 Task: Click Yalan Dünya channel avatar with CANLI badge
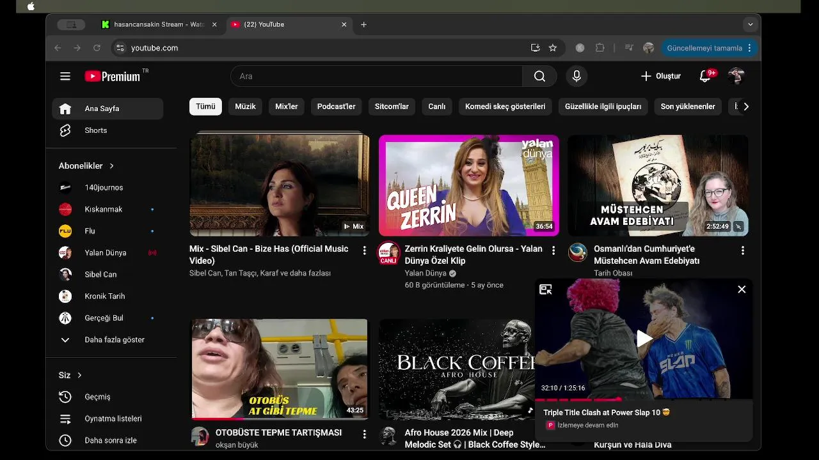coord(389,253)
